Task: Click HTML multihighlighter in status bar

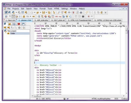Action: point(101,99)
